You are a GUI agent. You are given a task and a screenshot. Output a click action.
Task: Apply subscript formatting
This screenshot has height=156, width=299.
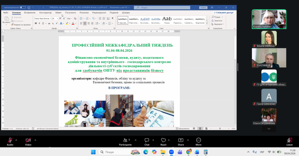click(x=53, y=23)
